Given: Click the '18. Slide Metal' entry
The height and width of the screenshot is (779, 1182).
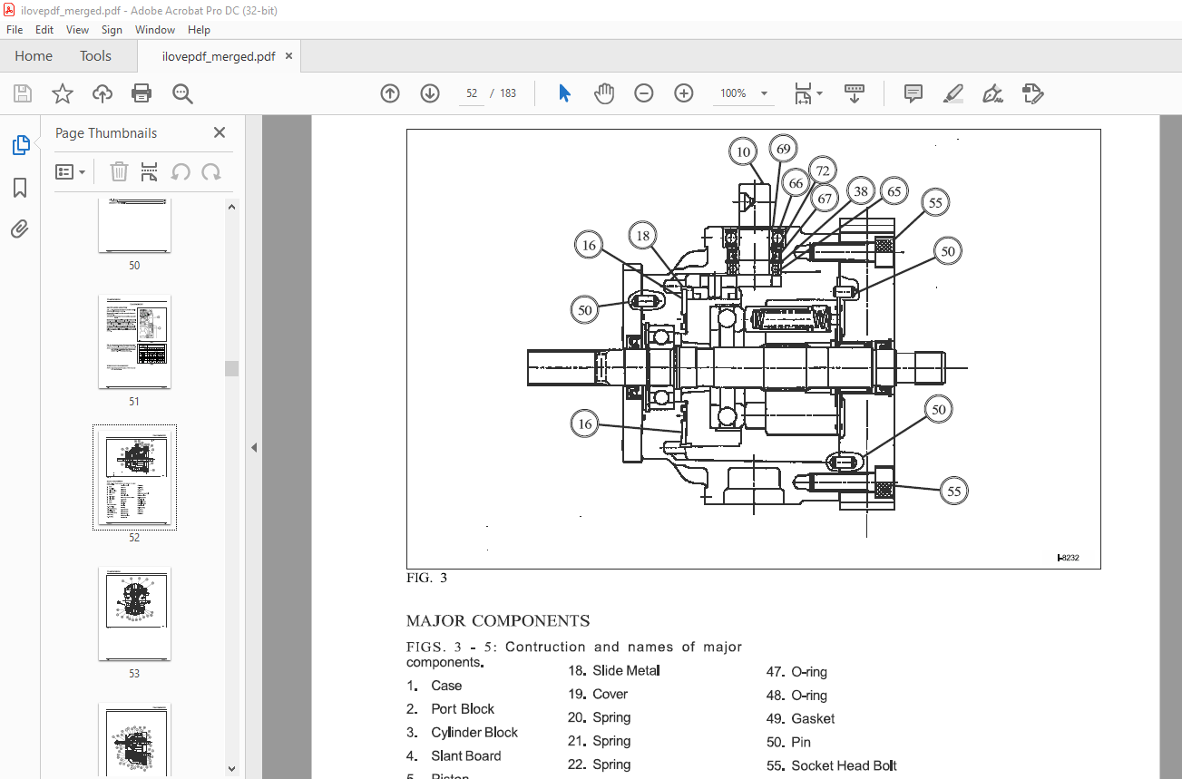Looking at the screenshot, I should pyautogui.click(x=614, y=670).
